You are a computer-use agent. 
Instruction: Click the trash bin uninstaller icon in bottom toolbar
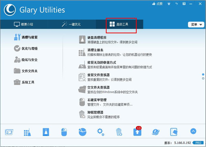point(119,132)
